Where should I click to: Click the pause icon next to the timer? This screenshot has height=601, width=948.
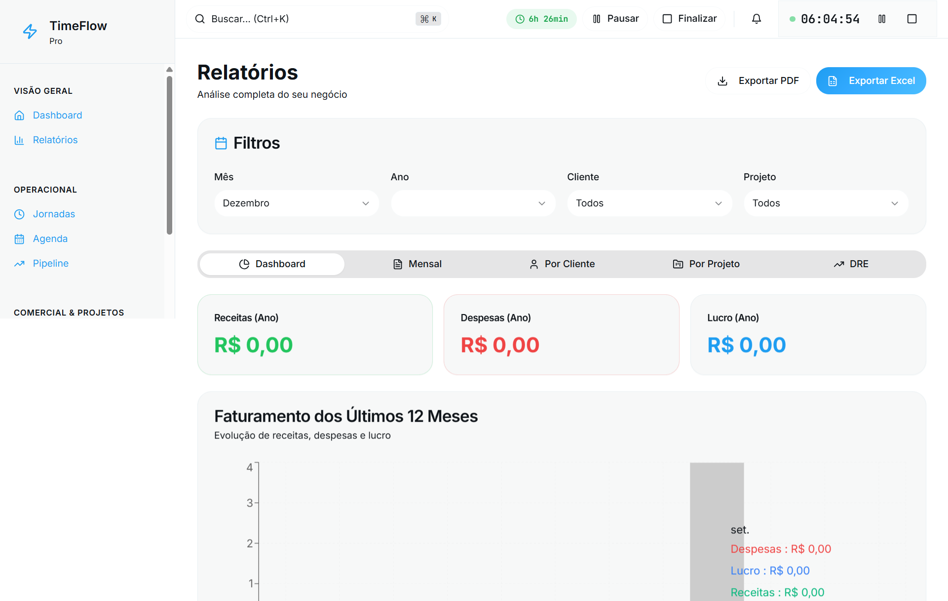(x=882, y=19)
